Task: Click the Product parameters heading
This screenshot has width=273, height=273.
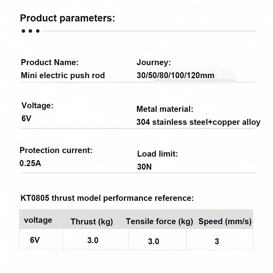Action: click(68, 18)
